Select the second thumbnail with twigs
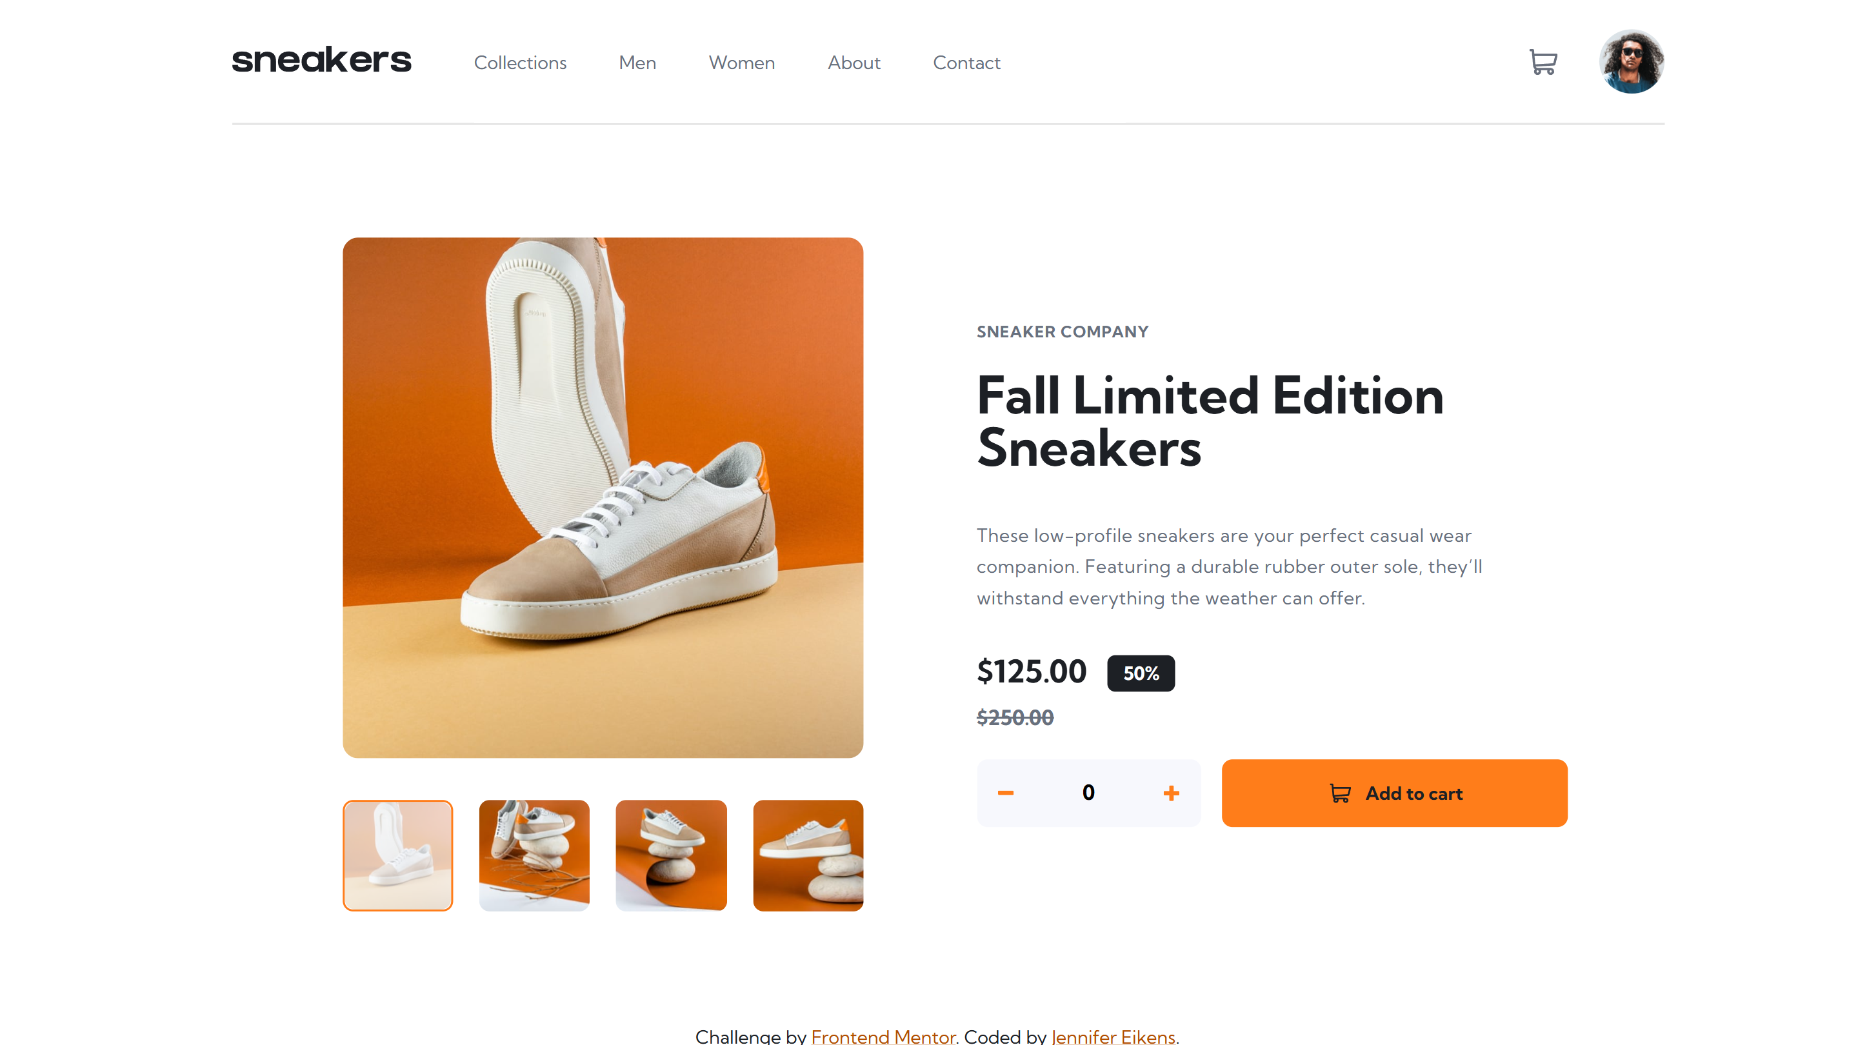1858x1045 pixels. point(534,855)
